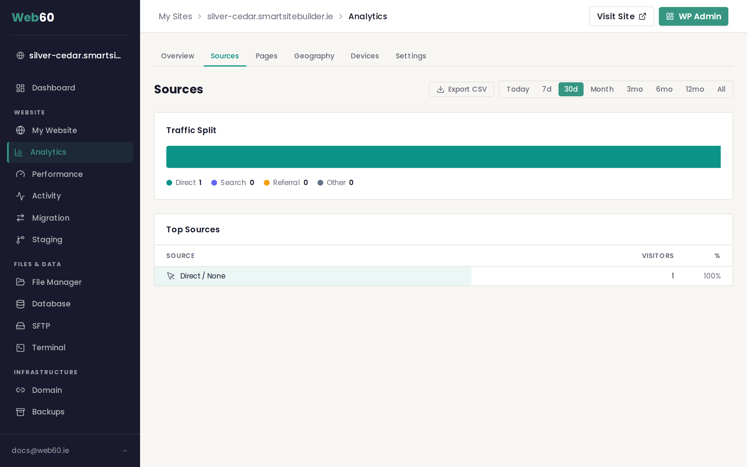
Task: Open the Database tool icon
Action: click(20, 304)
